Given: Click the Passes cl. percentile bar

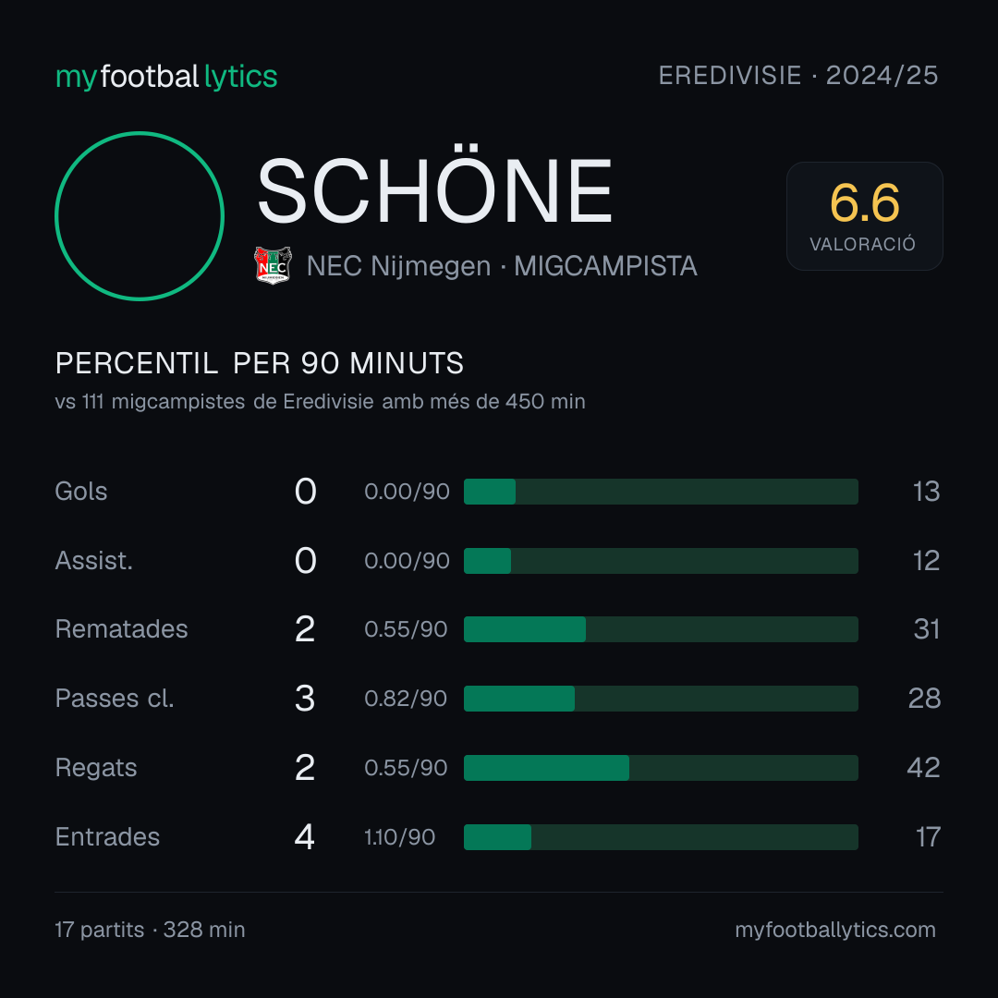Looking at the screenshot, I should (661, 699).
